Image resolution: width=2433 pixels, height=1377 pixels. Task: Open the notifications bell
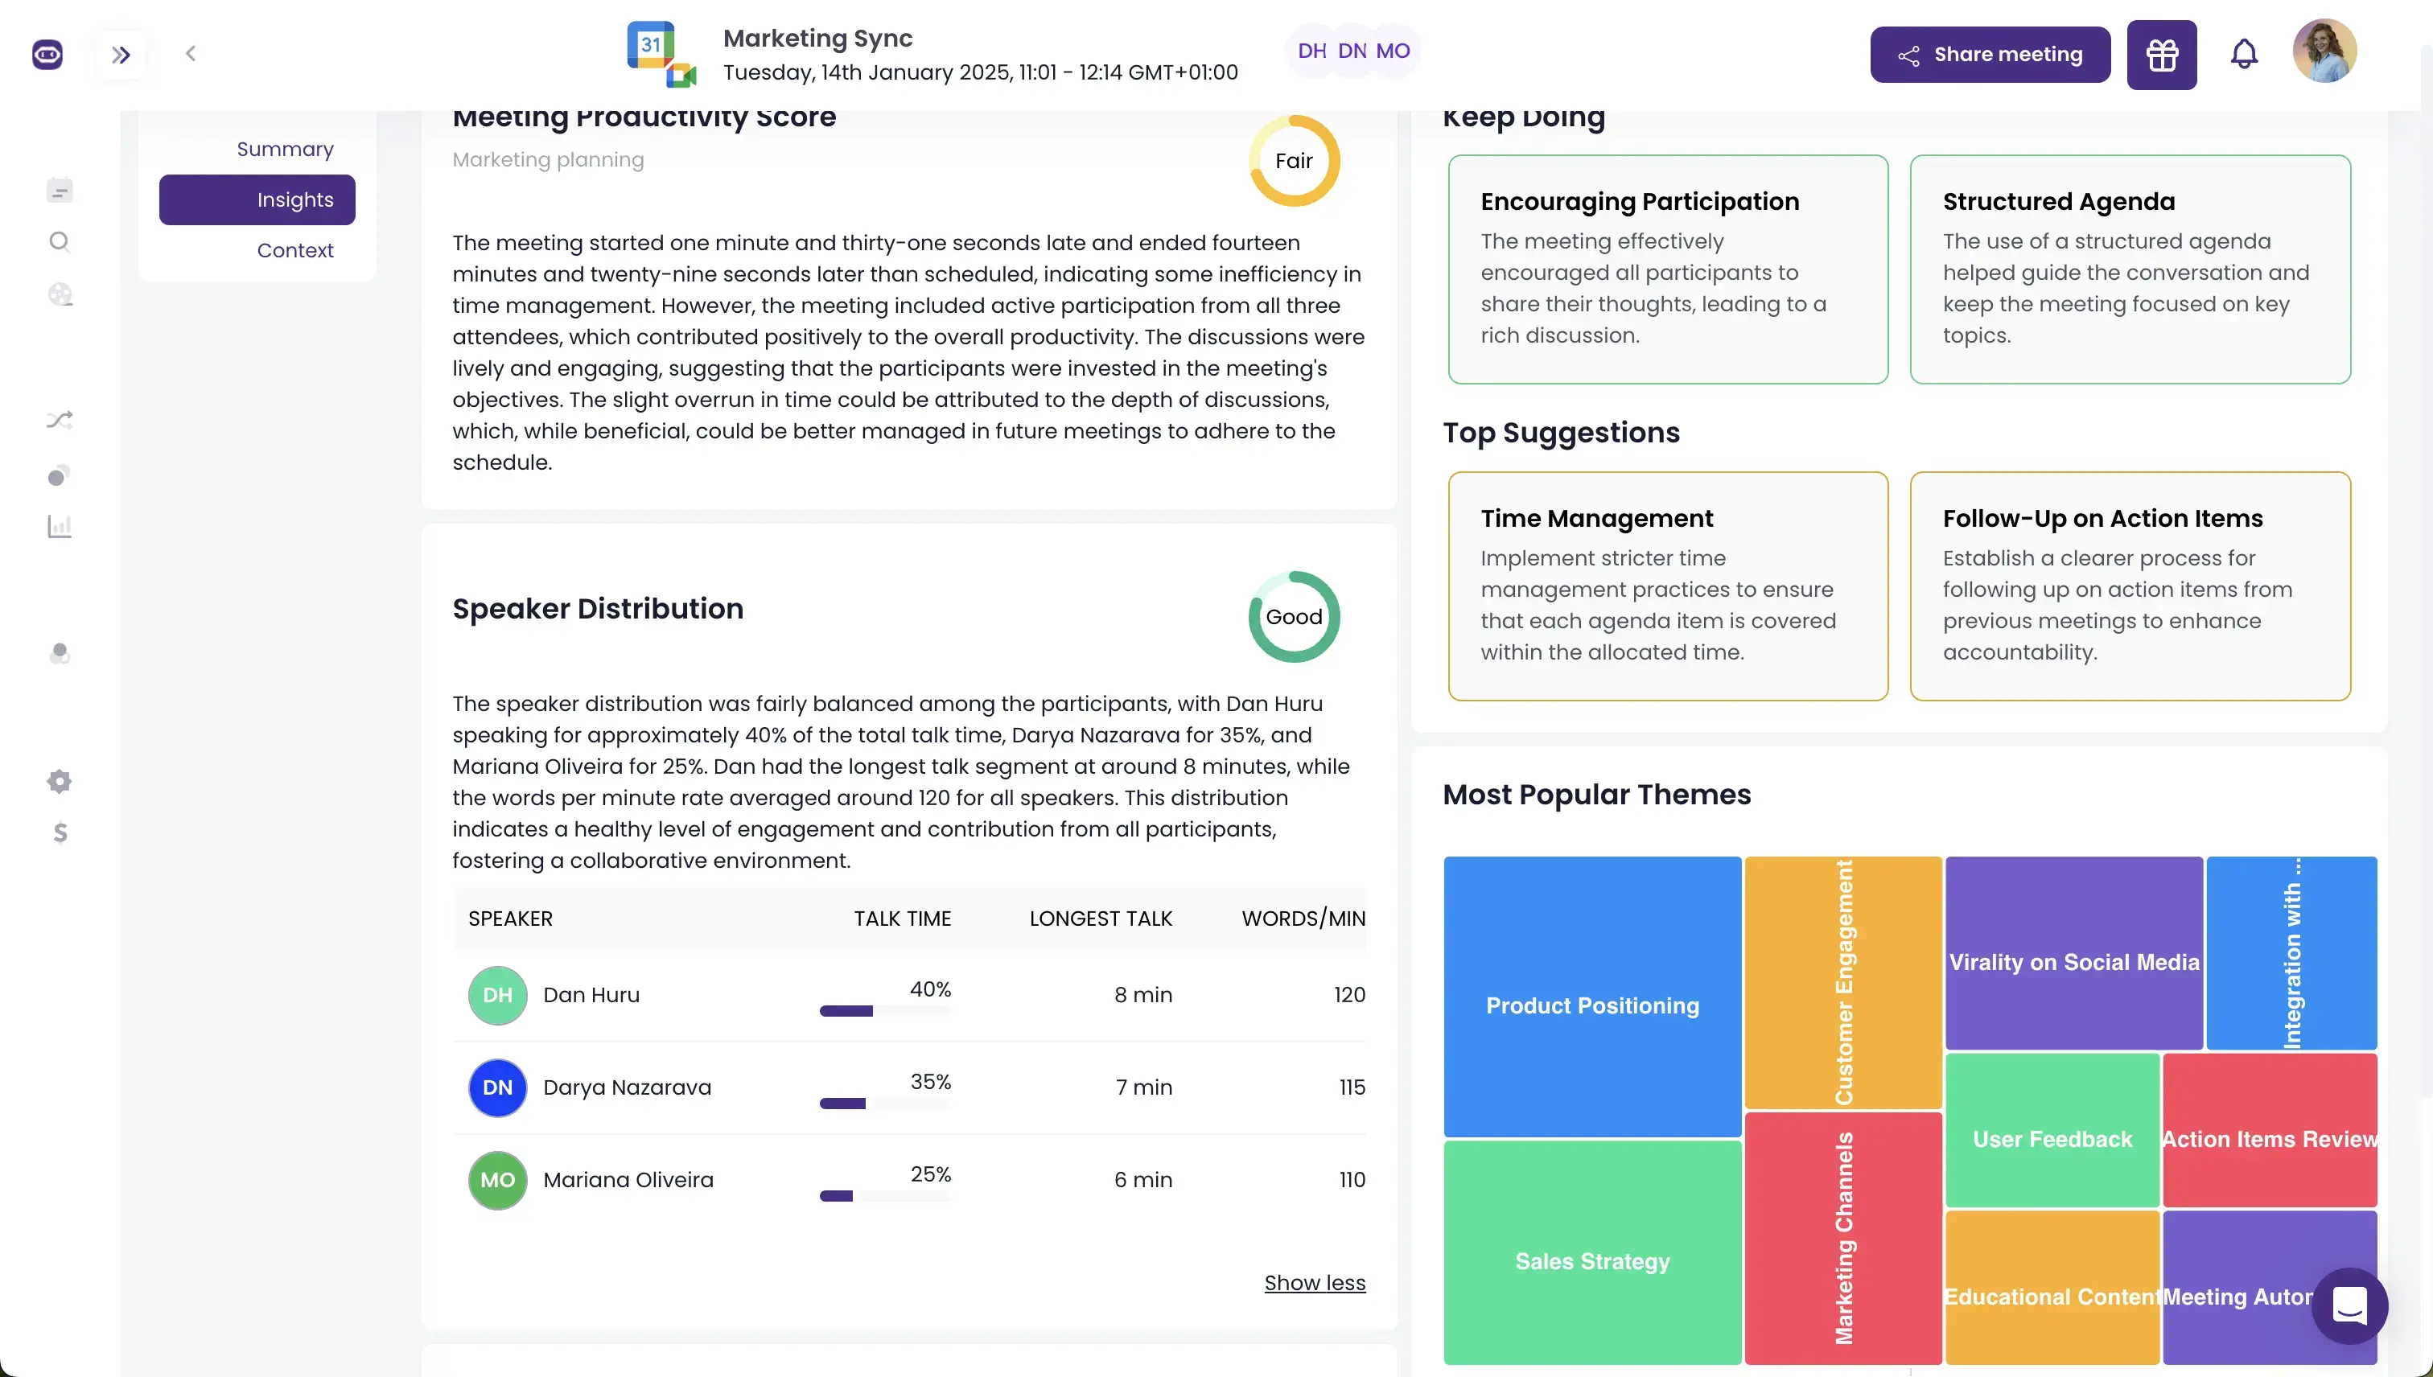click(x=2244, y=54)
